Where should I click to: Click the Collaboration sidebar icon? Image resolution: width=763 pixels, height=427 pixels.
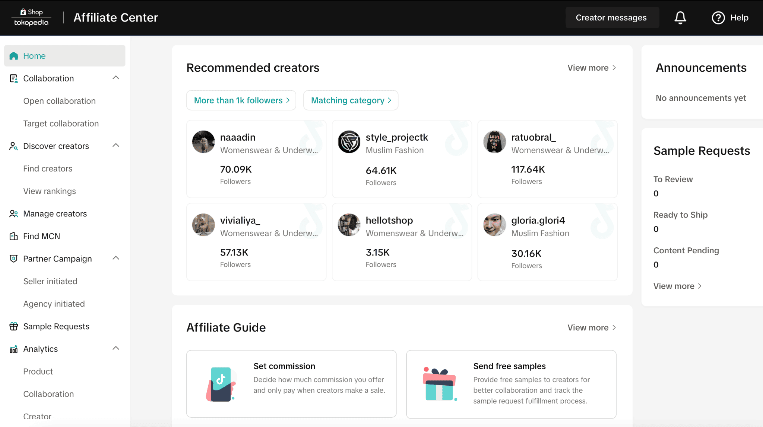[14, 78]
